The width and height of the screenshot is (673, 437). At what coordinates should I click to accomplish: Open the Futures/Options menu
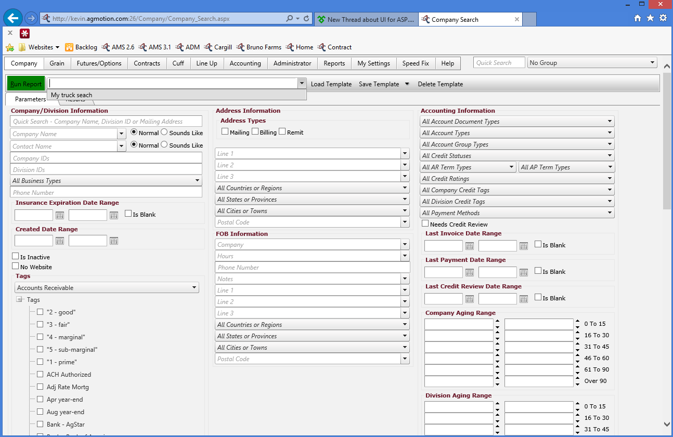(99, 63)
